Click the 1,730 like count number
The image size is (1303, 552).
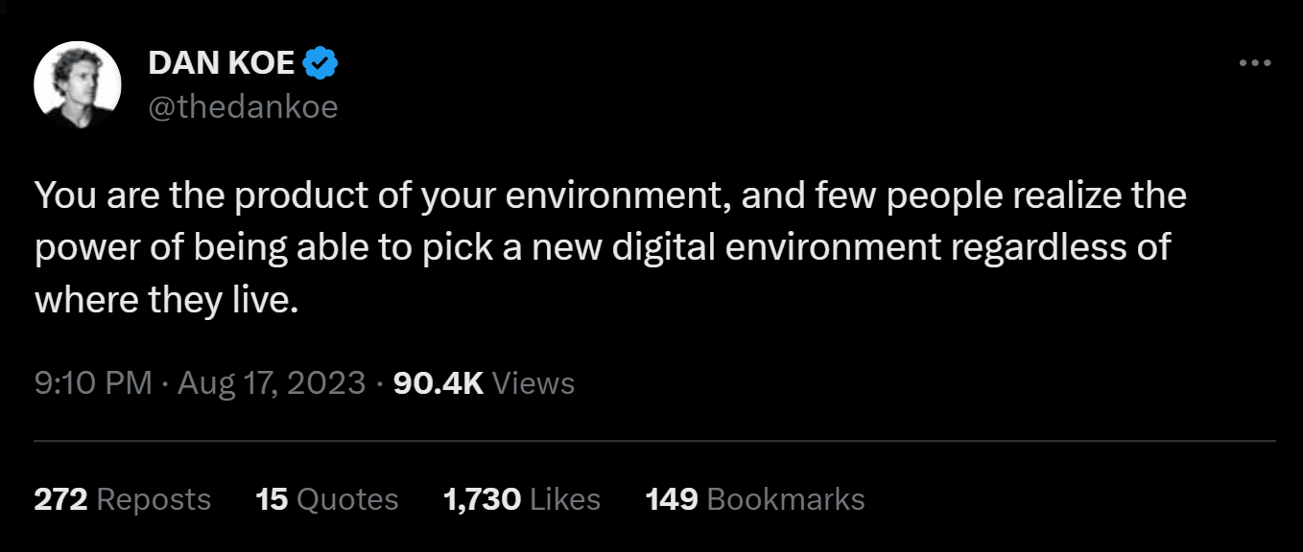[x=482, y=499]
